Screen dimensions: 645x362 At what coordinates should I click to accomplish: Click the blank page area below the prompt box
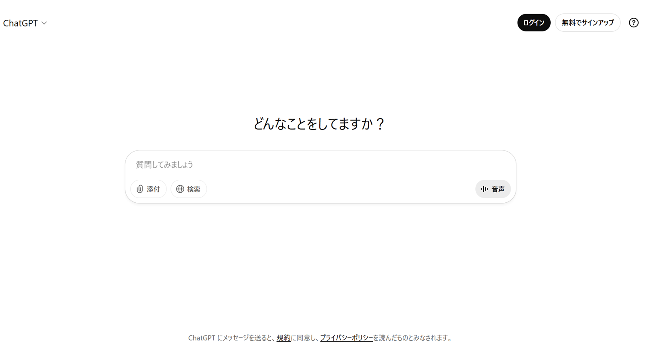[x=320, y=265]
